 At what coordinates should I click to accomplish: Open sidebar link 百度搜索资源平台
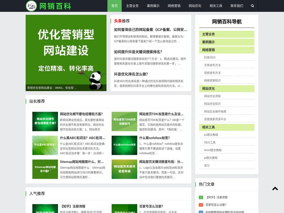pyautogui.click(x=215, y=119)
